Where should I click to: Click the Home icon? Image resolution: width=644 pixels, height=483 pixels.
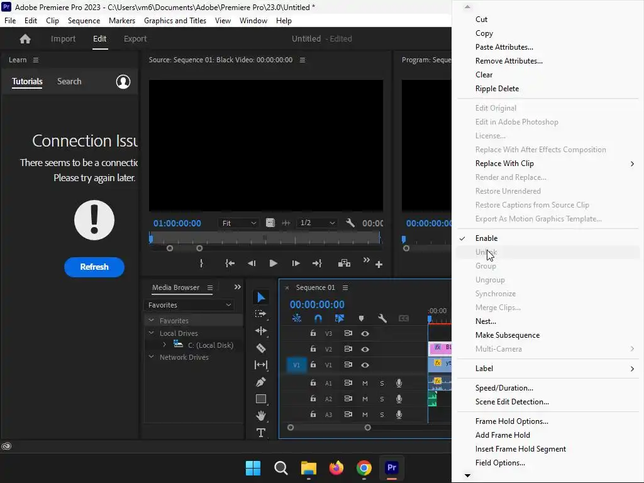point(25,38)
